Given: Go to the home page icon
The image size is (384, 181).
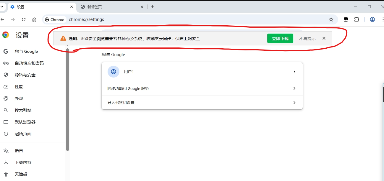Looking at the screenshot, I should [34, 19].
